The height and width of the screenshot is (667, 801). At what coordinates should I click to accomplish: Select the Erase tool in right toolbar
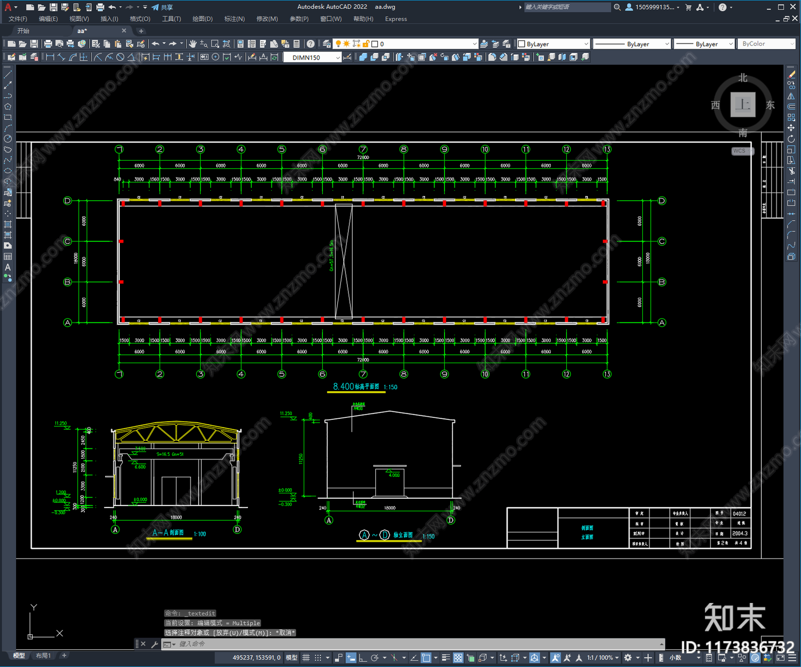click(x=791, y=75)
